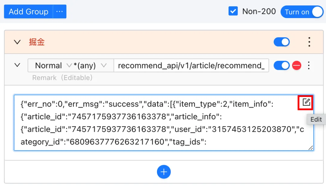Open the Edit icon for response JSON
Screen dimensions: 326x187
pos(306,102)
